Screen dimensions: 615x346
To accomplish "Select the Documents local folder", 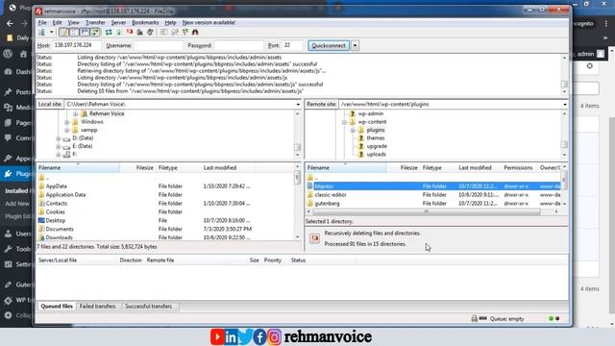I will [x=60, y=229].
